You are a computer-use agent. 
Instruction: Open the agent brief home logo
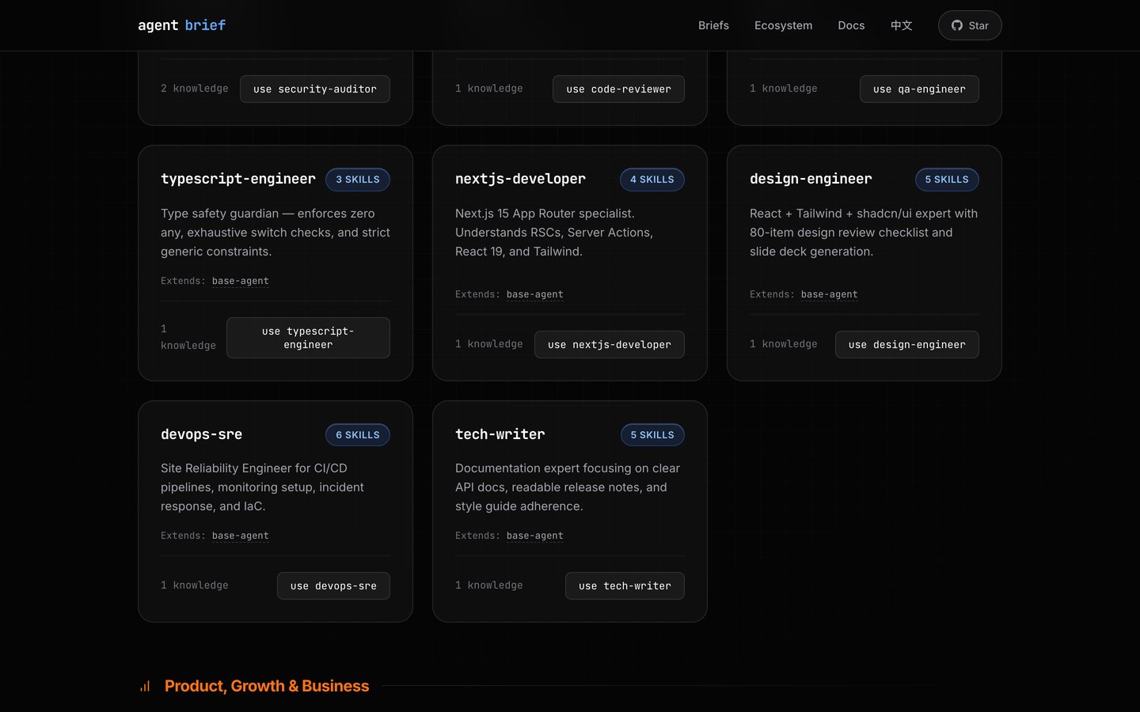(182, 25)
